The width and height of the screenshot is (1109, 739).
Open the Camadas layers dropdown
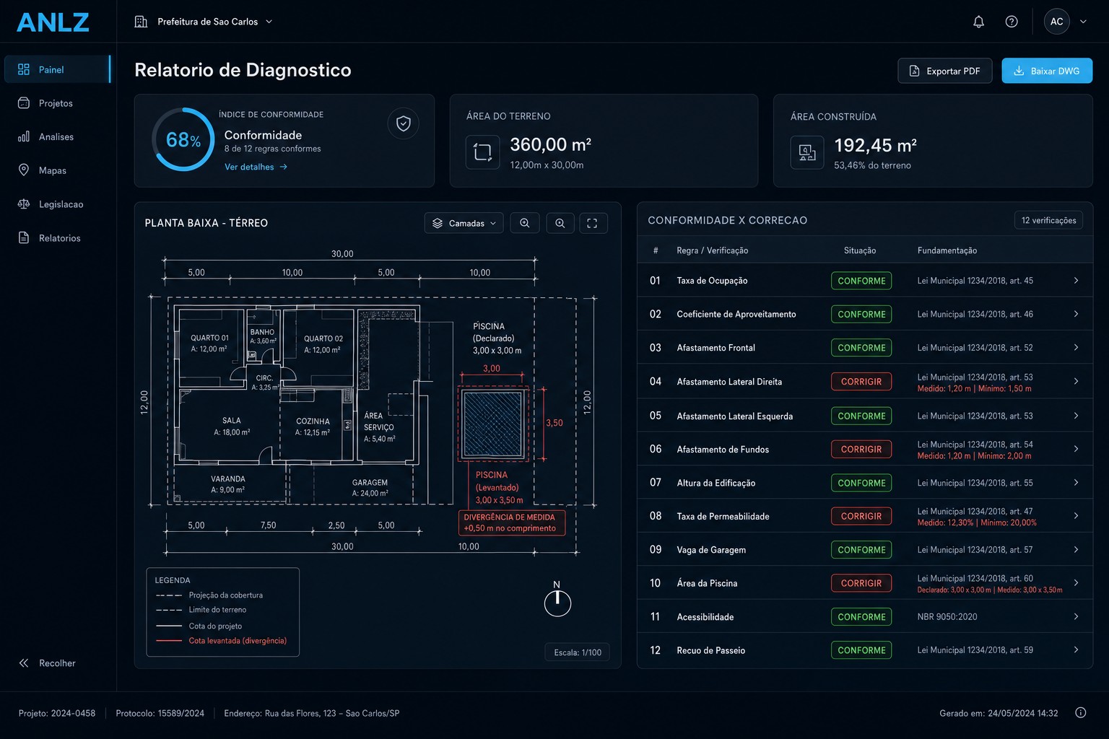pos(464,223)
